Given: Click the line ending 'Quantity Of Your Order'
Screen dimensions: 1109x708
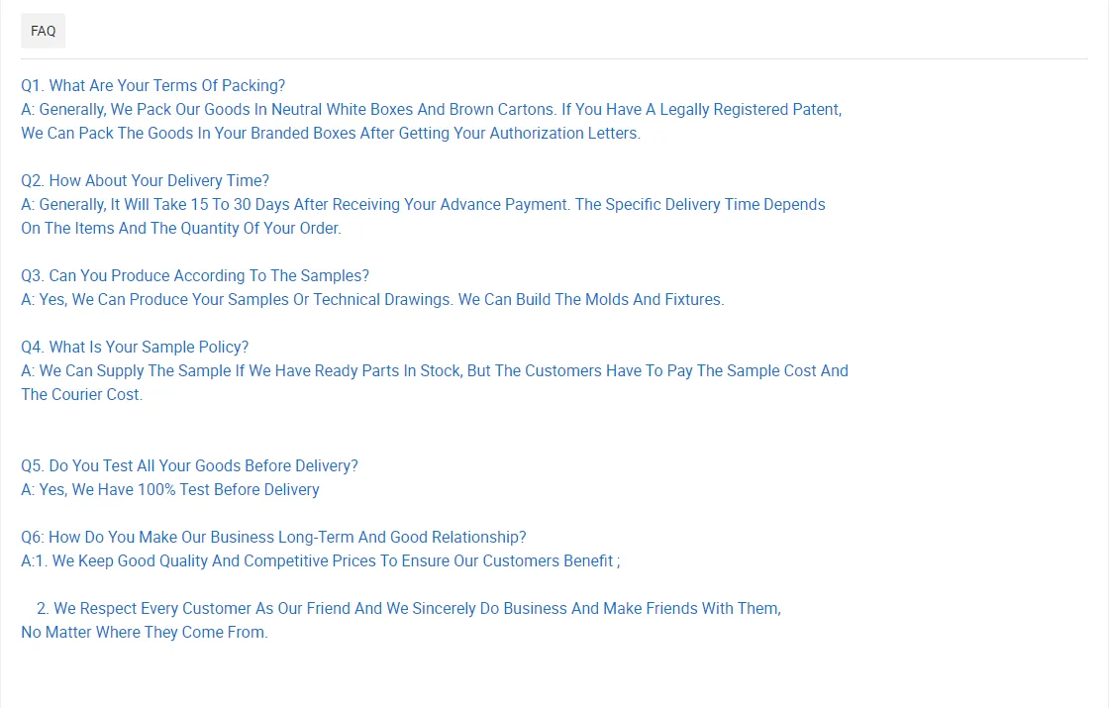Looking at the screenshot, I should coord(180,228).
